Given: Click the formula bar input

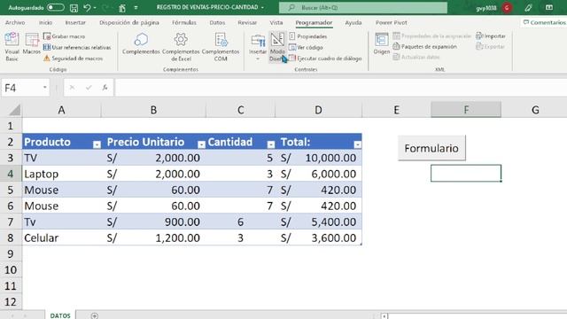Looking at the screenshot, I should pyautogui.click(x=340, y=88).
